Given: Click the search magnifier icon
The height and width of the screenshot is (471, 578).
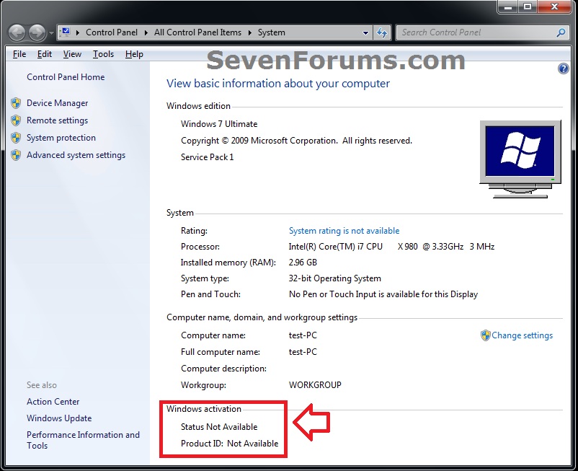Looking at the screenshot, I should click(x=561, y=32).
